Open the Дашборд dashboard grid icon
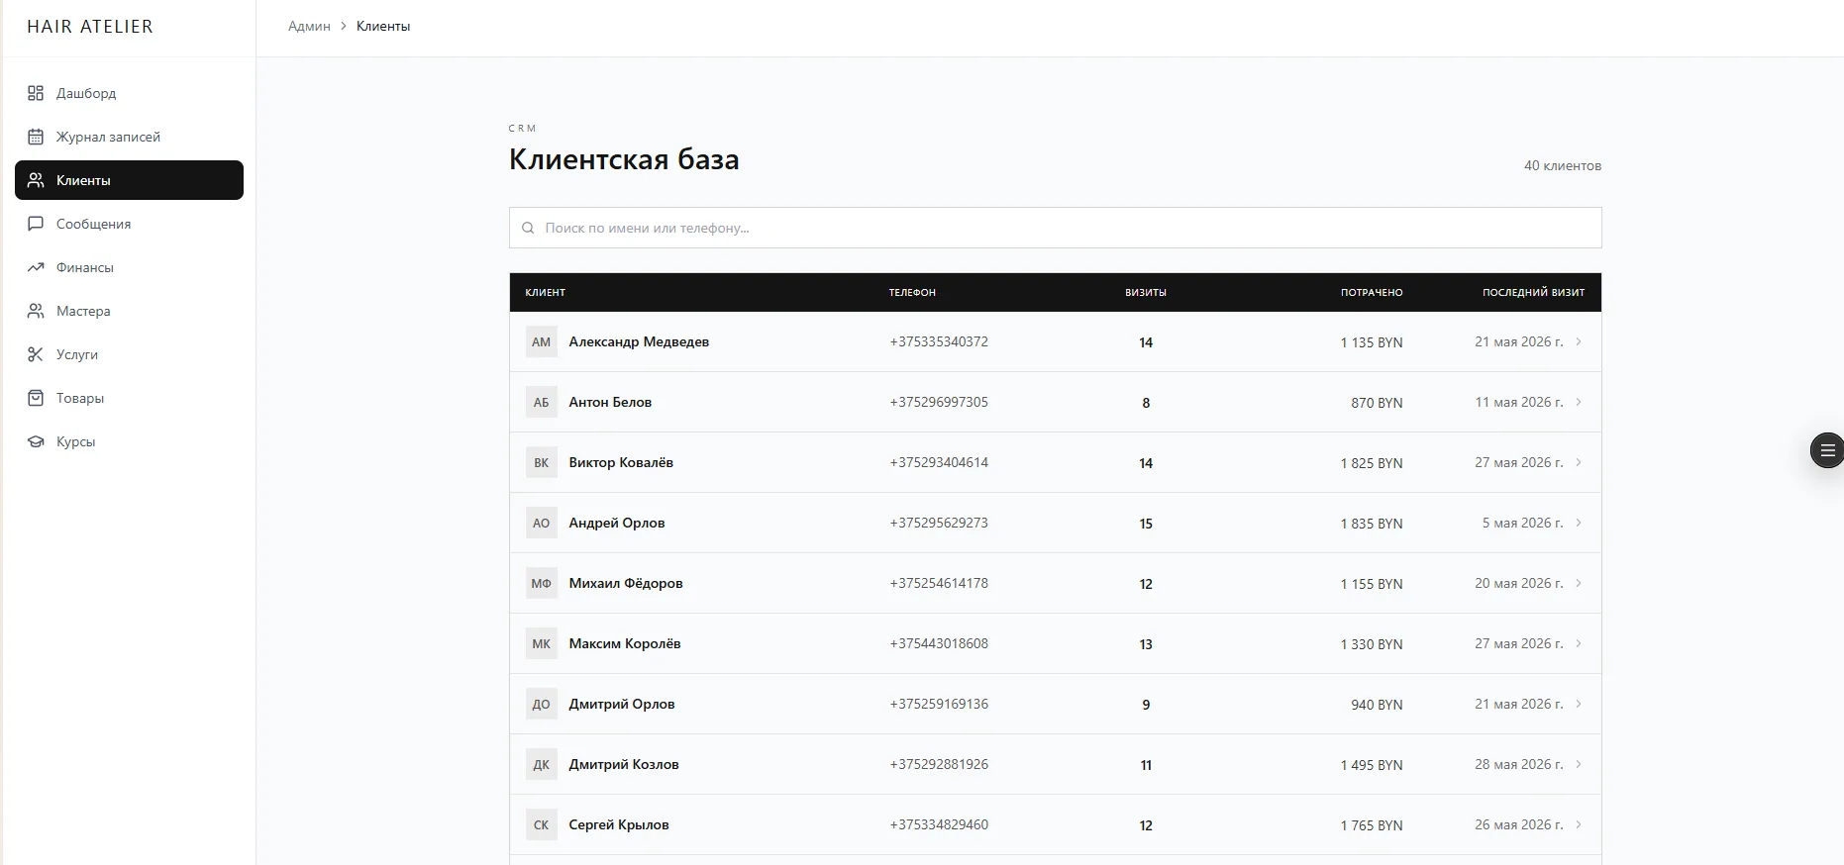Screen dimensions: 1844x865 click(36, 93)
